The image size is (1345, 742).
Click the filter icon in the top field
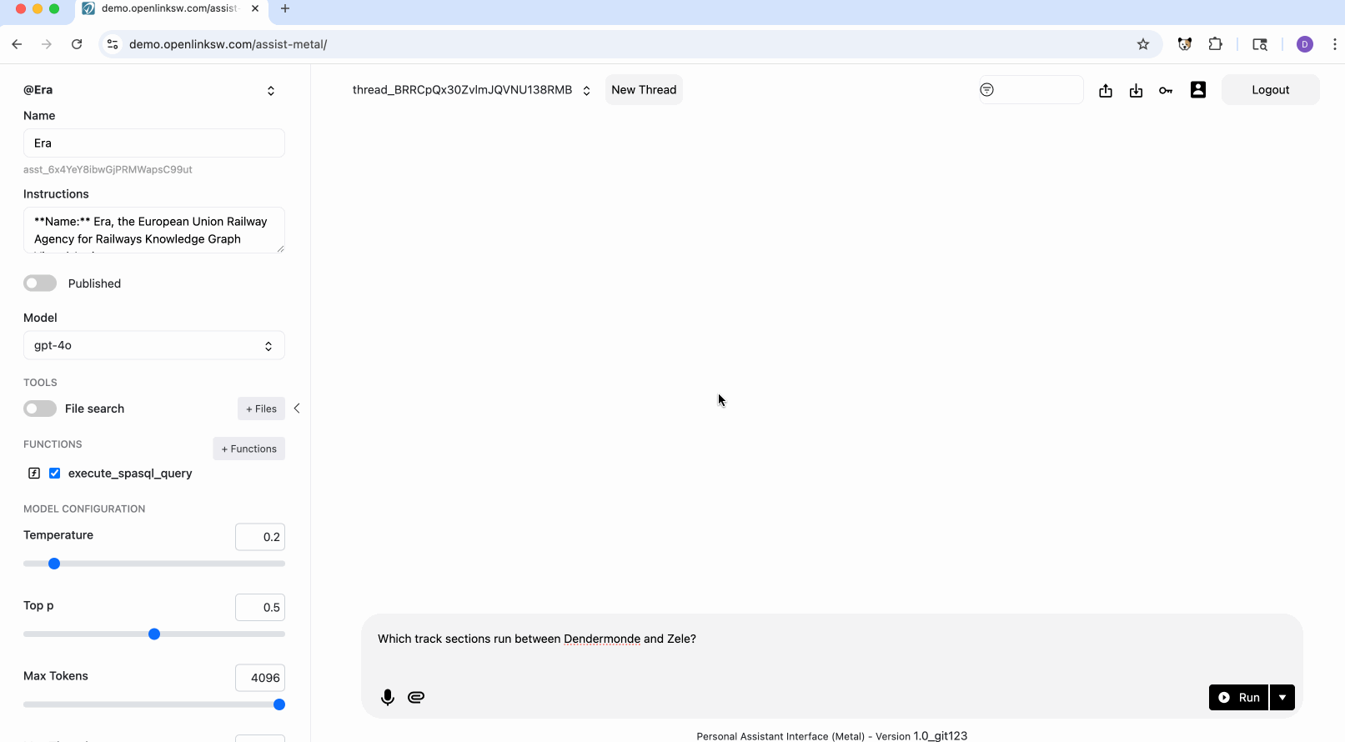point(987,90)
